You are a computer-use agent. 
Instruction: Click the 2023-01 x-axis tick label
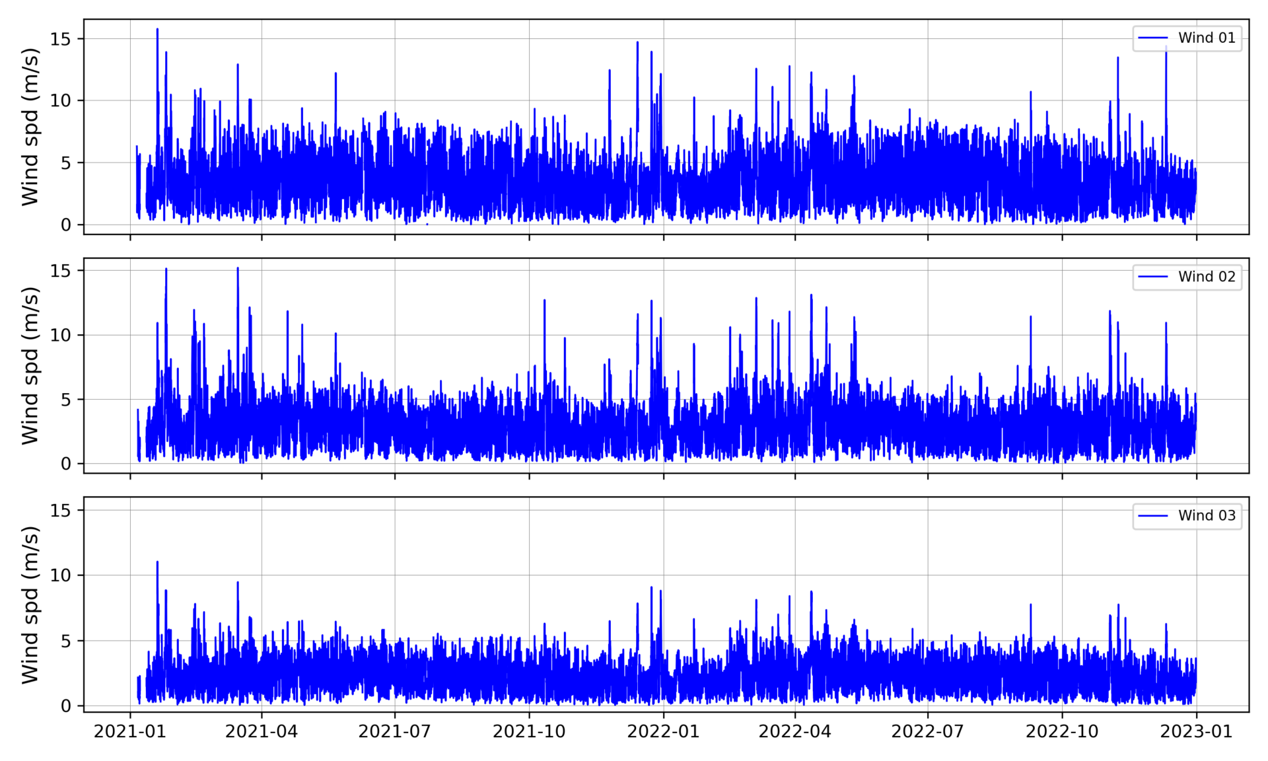pos(1196,731)
